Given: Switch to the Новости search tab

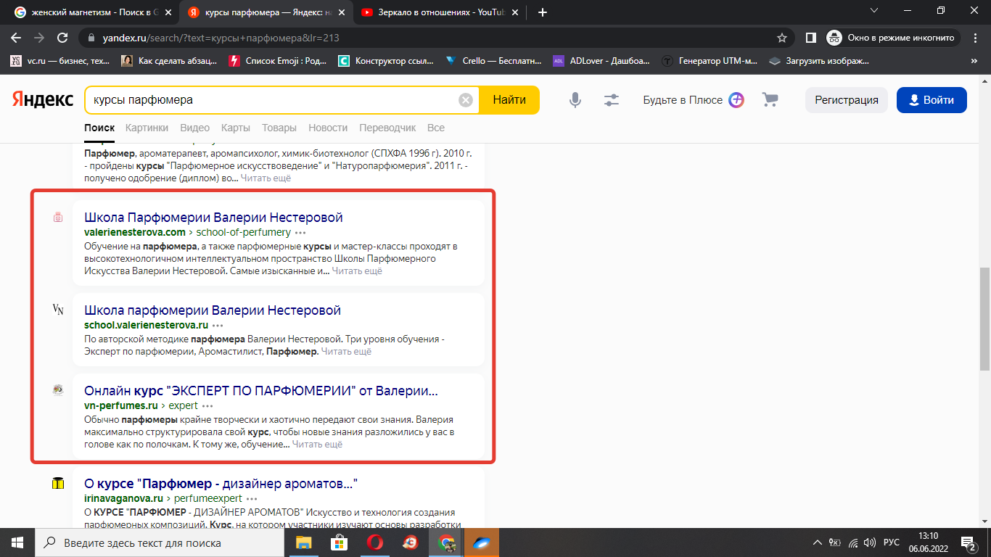Looking at the screenshot, I should pos(328,128).
